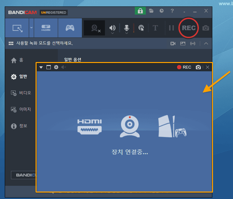Click the BANDICAM logo
This screenshot has width=233, height=199.
(22, 12)
